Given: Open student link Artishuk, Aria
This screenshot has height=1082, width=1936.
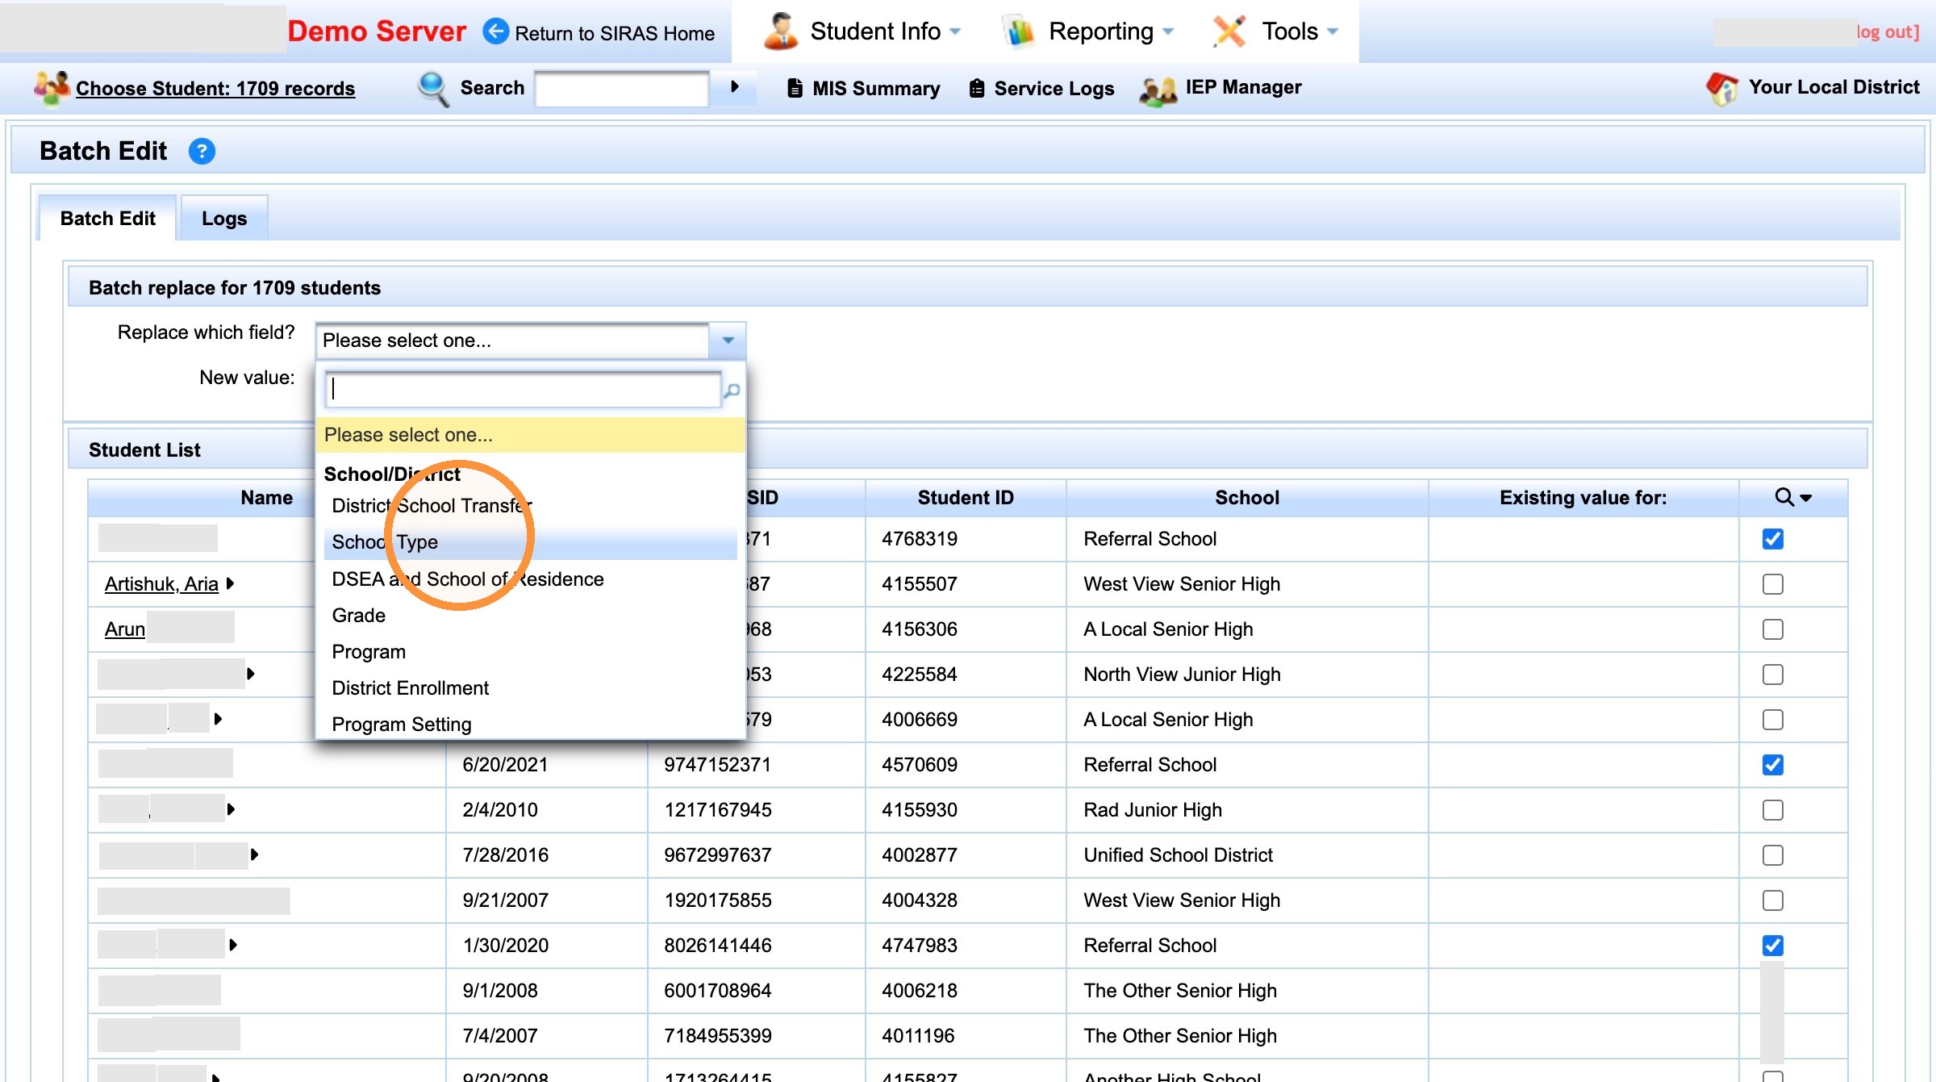Looking at the screenshot, I should pyautogui.click(x=161, y=583).
